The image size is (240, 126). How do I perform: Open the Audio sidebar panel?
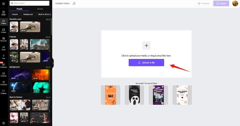pyautogui.click(x=4, y=48)
